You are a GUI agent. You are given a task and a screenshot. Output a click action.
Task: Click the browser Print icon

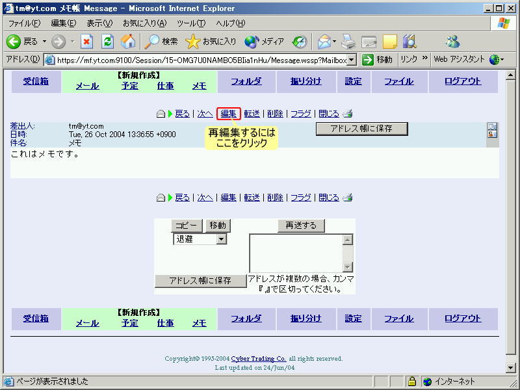point(348,42)
